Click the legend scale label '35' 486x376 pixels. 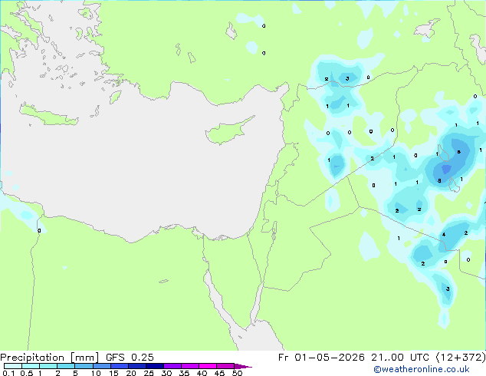point(184,373)
